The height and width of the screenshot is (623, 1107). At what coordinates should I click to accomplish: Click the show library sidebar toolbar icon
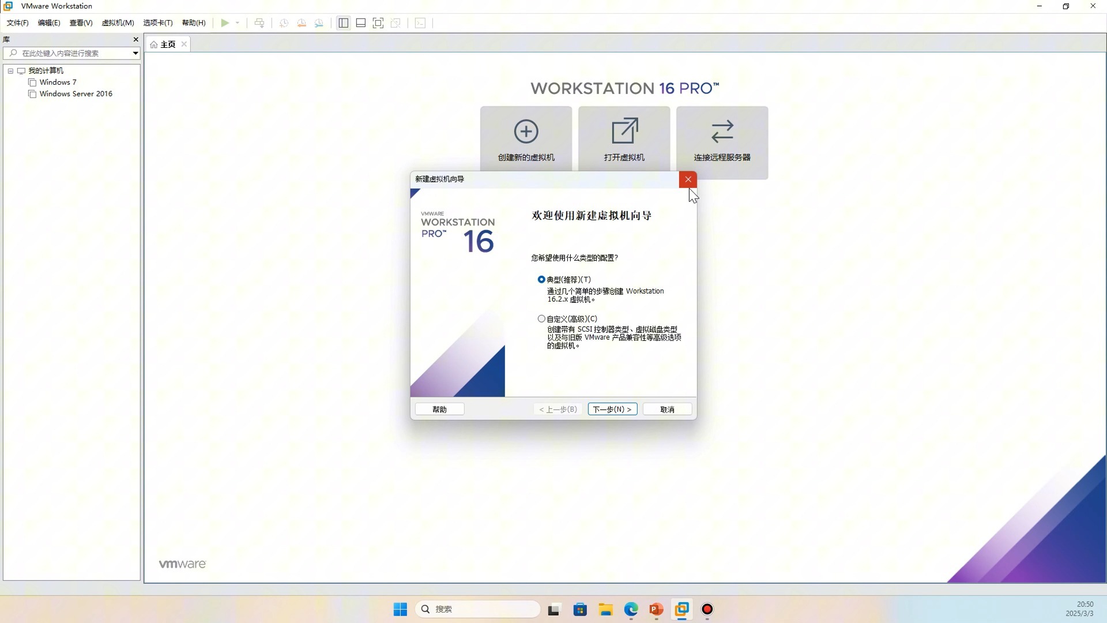pos(343,23)
